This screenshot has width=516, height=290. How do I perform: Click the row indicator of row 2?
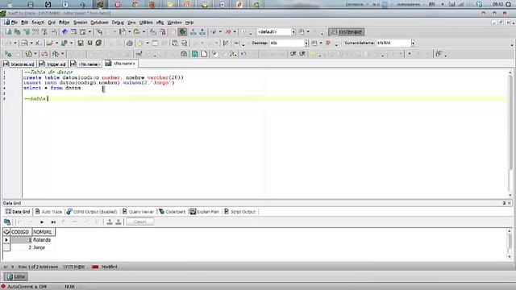(6, 247)
